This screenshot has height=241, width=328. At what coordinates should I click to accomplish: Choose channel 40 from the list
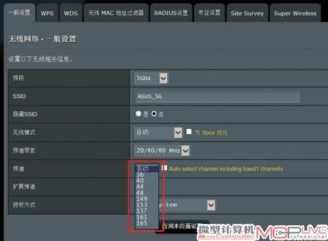(147, 181)
